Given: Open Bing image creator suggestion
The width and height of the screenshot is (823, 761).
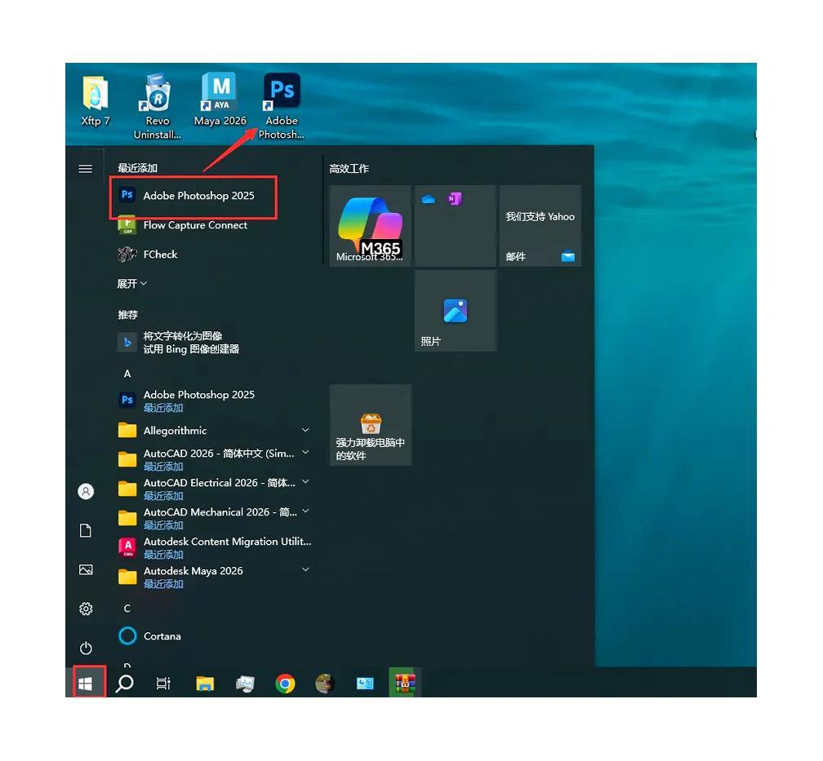Looking at the screenshot, I should coord(179,343).
